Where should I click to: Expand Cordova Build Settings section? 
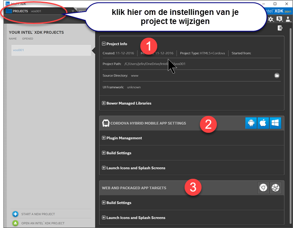tap(104, 153)
